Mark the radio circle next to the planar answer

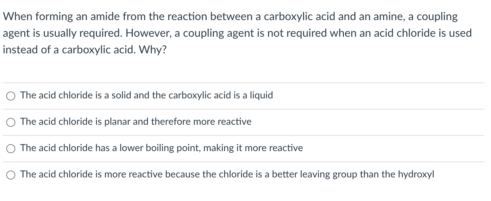click(x=10, y=122)
